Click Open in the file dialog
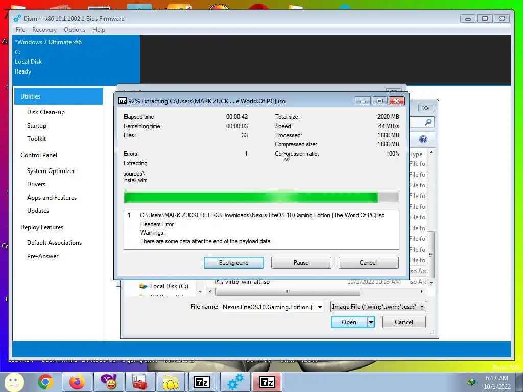 point(349,322)
